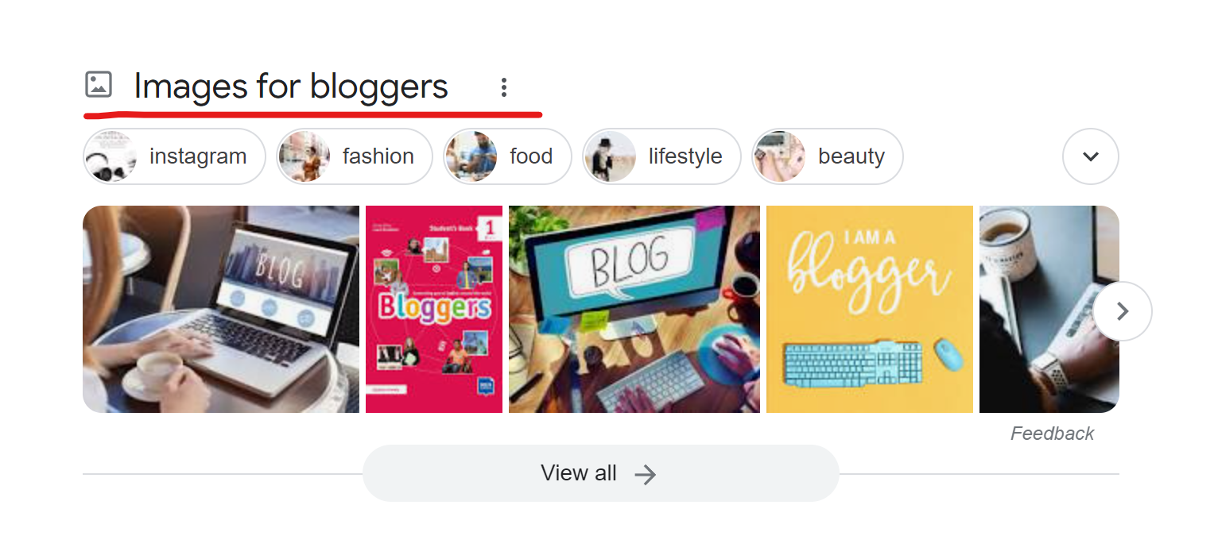Open the Feedback link
1218x559 pixels.
pyautogui.click(x=1052, y=434)
